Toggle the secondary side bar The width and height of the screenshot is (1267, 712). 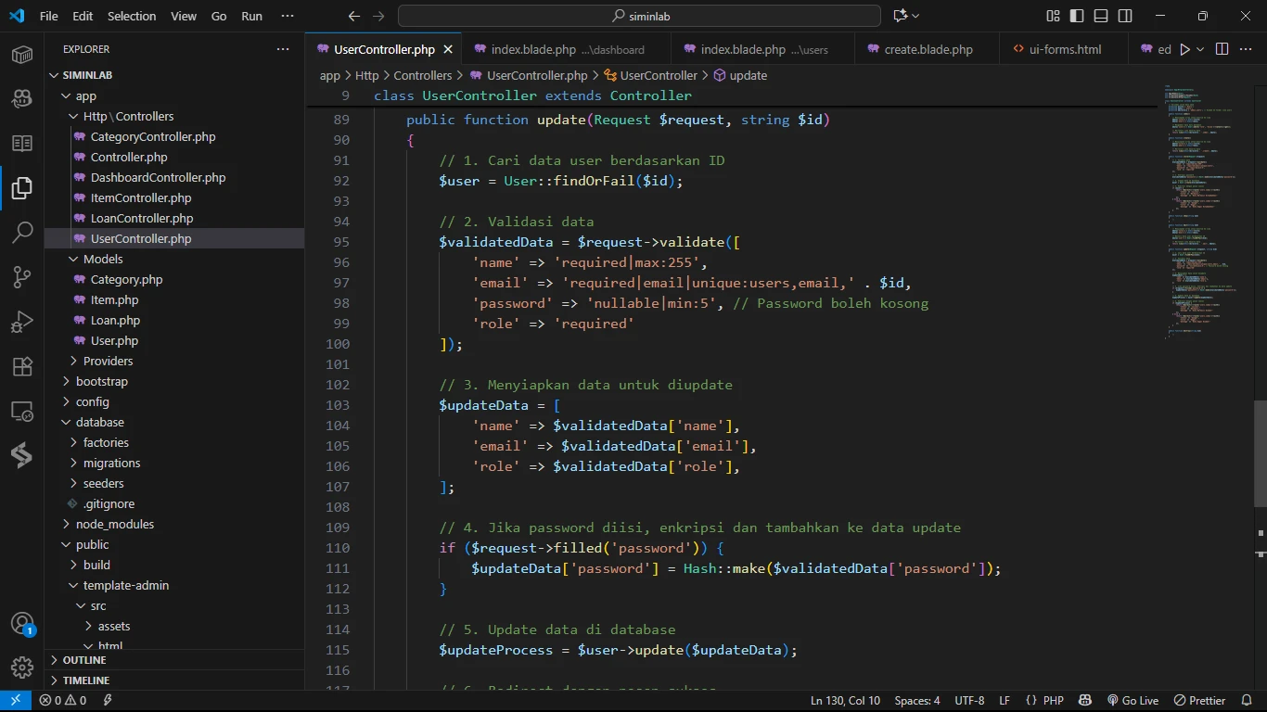point(1125,16)
